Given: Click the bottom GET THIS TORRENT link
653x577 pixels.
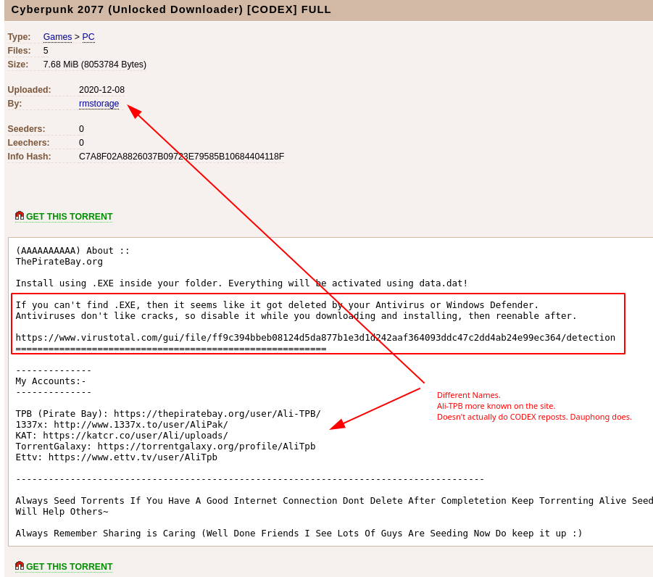Looking at the screenshot, I should tap(69, 567).
